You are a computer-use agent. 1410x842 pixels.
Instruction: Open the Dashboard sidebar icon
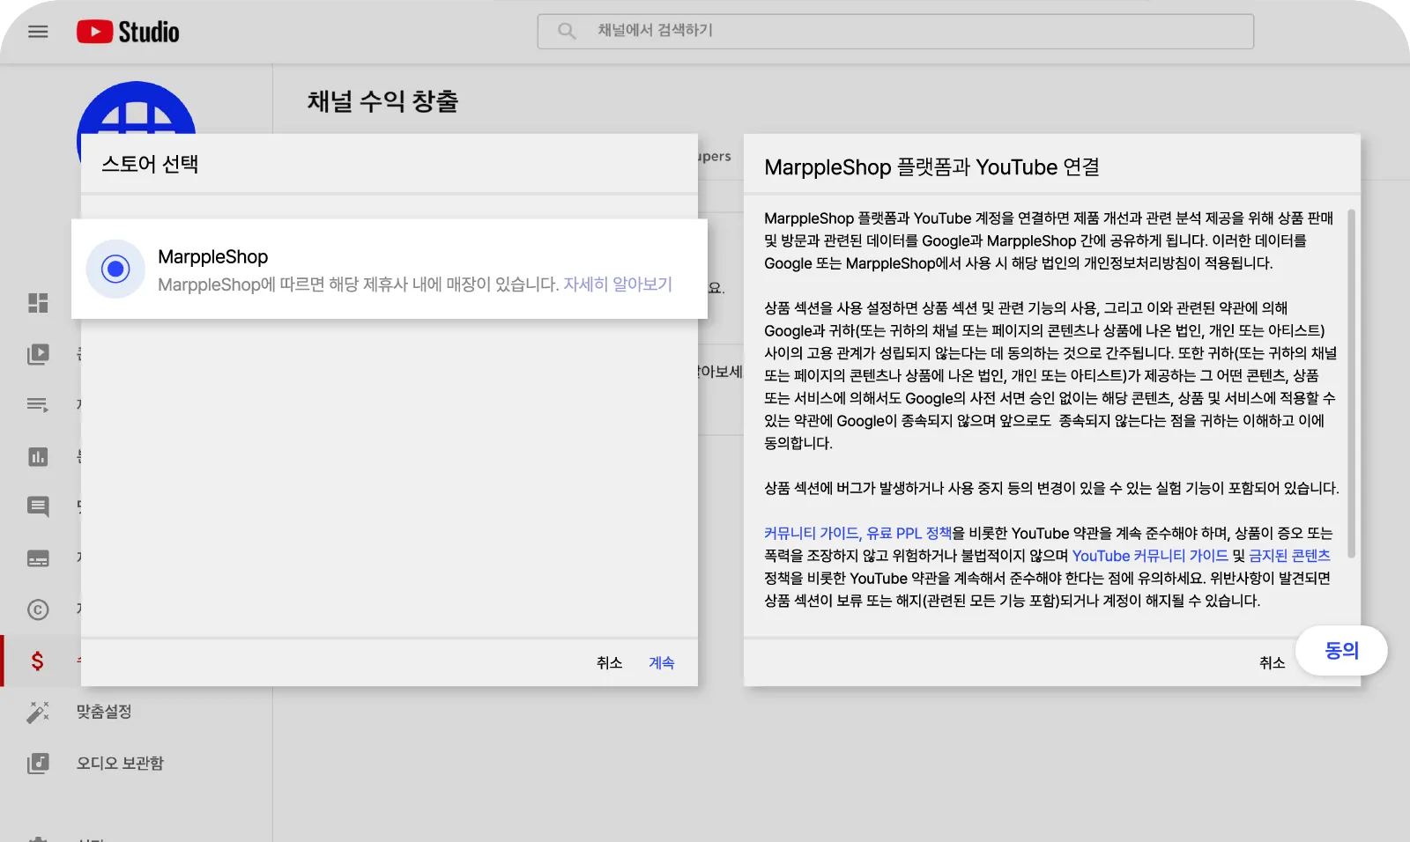pos(38,303)
